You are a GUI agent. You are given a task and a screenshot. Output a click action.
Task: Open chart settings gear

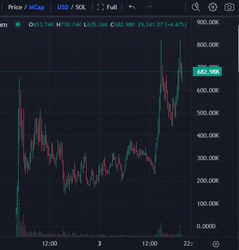[x=213, y=7]
